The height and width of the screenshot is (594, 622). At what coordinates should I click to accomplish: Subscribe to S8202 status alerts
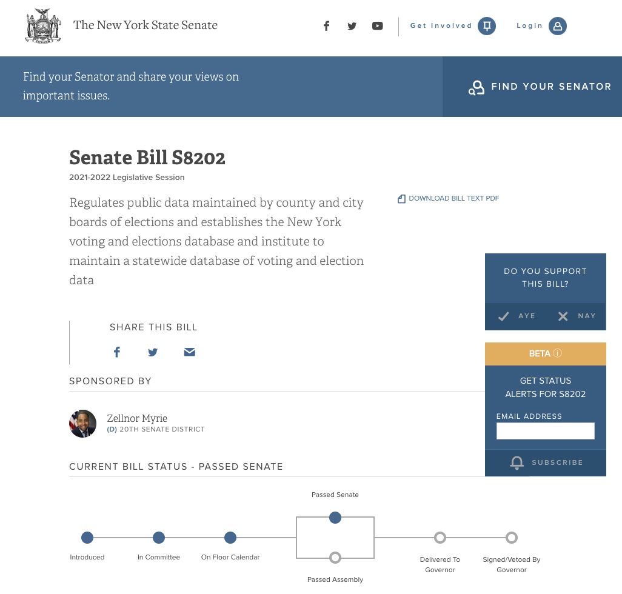click(x=546, y=462)
